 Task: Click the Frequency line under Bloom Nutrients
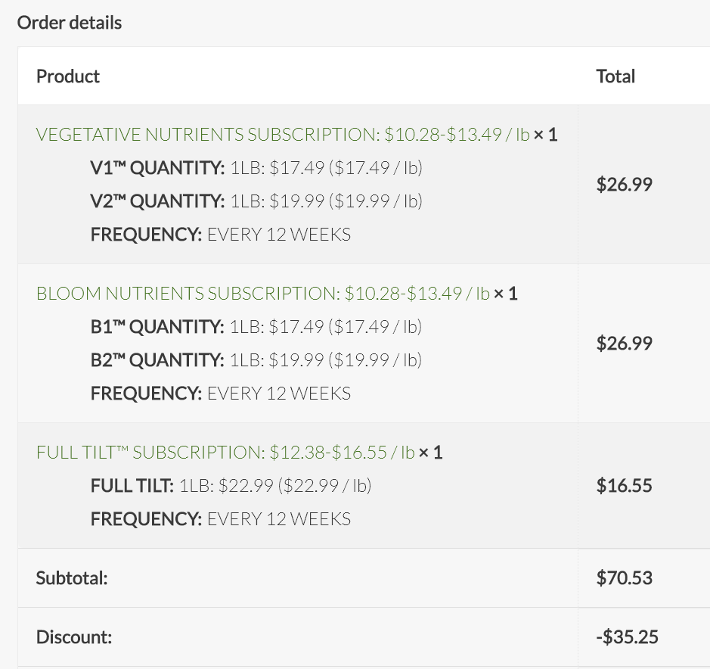220,394
